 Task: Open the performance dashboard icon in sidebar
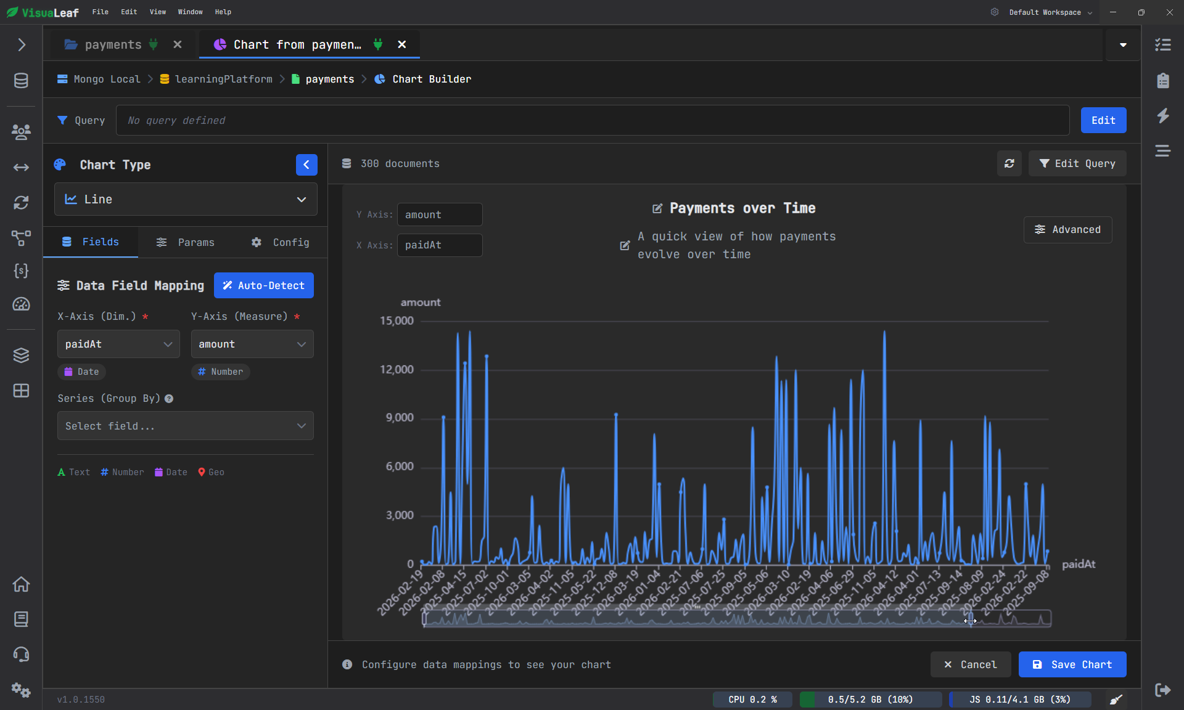click(21, 304)
